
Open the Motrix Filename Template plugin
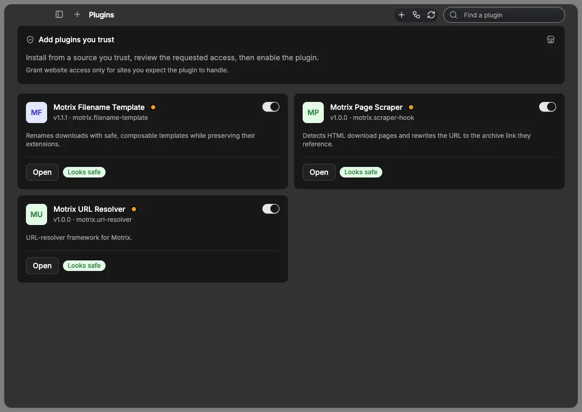pyautogui.click(x=42, y=172)
